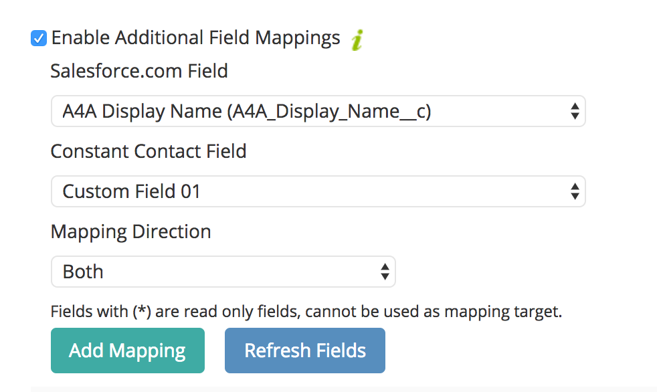
Task: Uncheck Enable Additional Field Mappings checkbox
Action: point(39,38)
